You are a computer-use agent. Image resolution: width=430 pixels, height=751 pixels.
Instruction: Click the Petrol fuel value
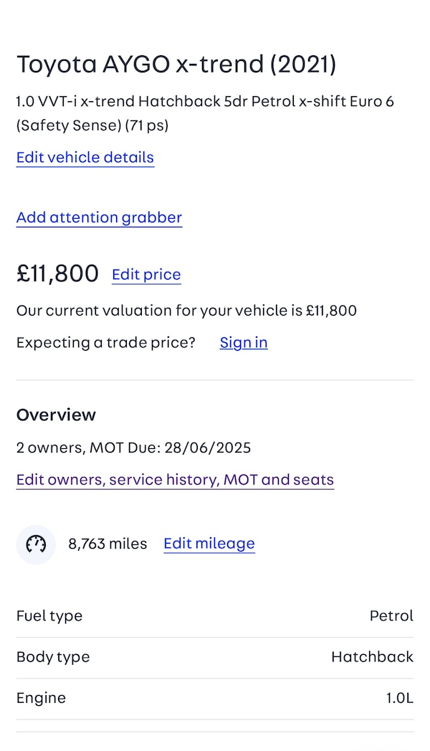tap(391, 615)
